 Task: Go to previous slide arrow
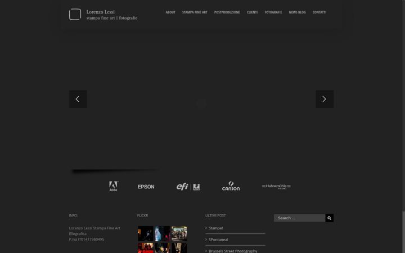(x=78, y=99)
